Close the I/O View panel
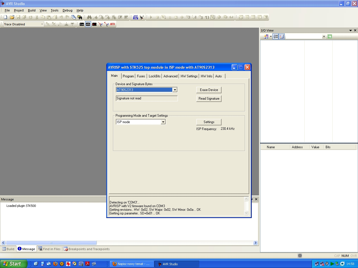The height and width of the screenshot is (268, 358). click(355, 30)
